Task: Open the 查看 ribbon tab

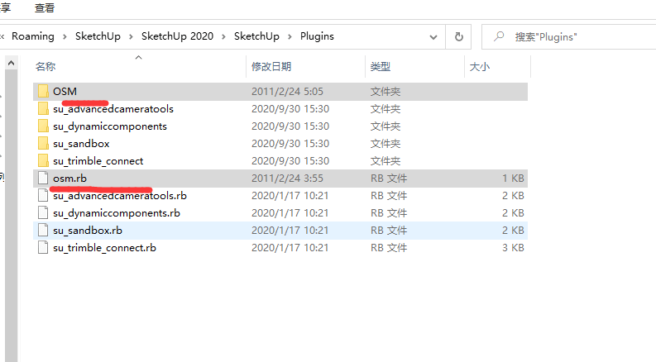Action: pos(45,7)
